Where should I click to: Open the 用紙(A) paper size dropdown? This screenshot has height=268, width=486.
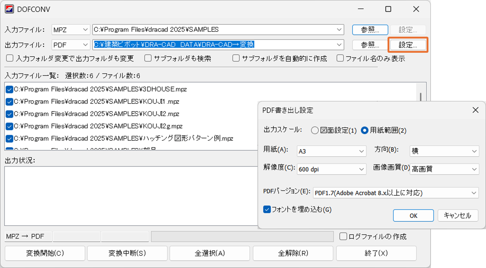click(x=331, y=151)
